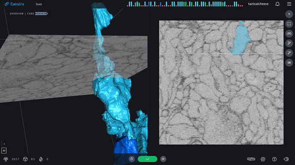
Task: Open notifications bell
Action: point(277,4)
